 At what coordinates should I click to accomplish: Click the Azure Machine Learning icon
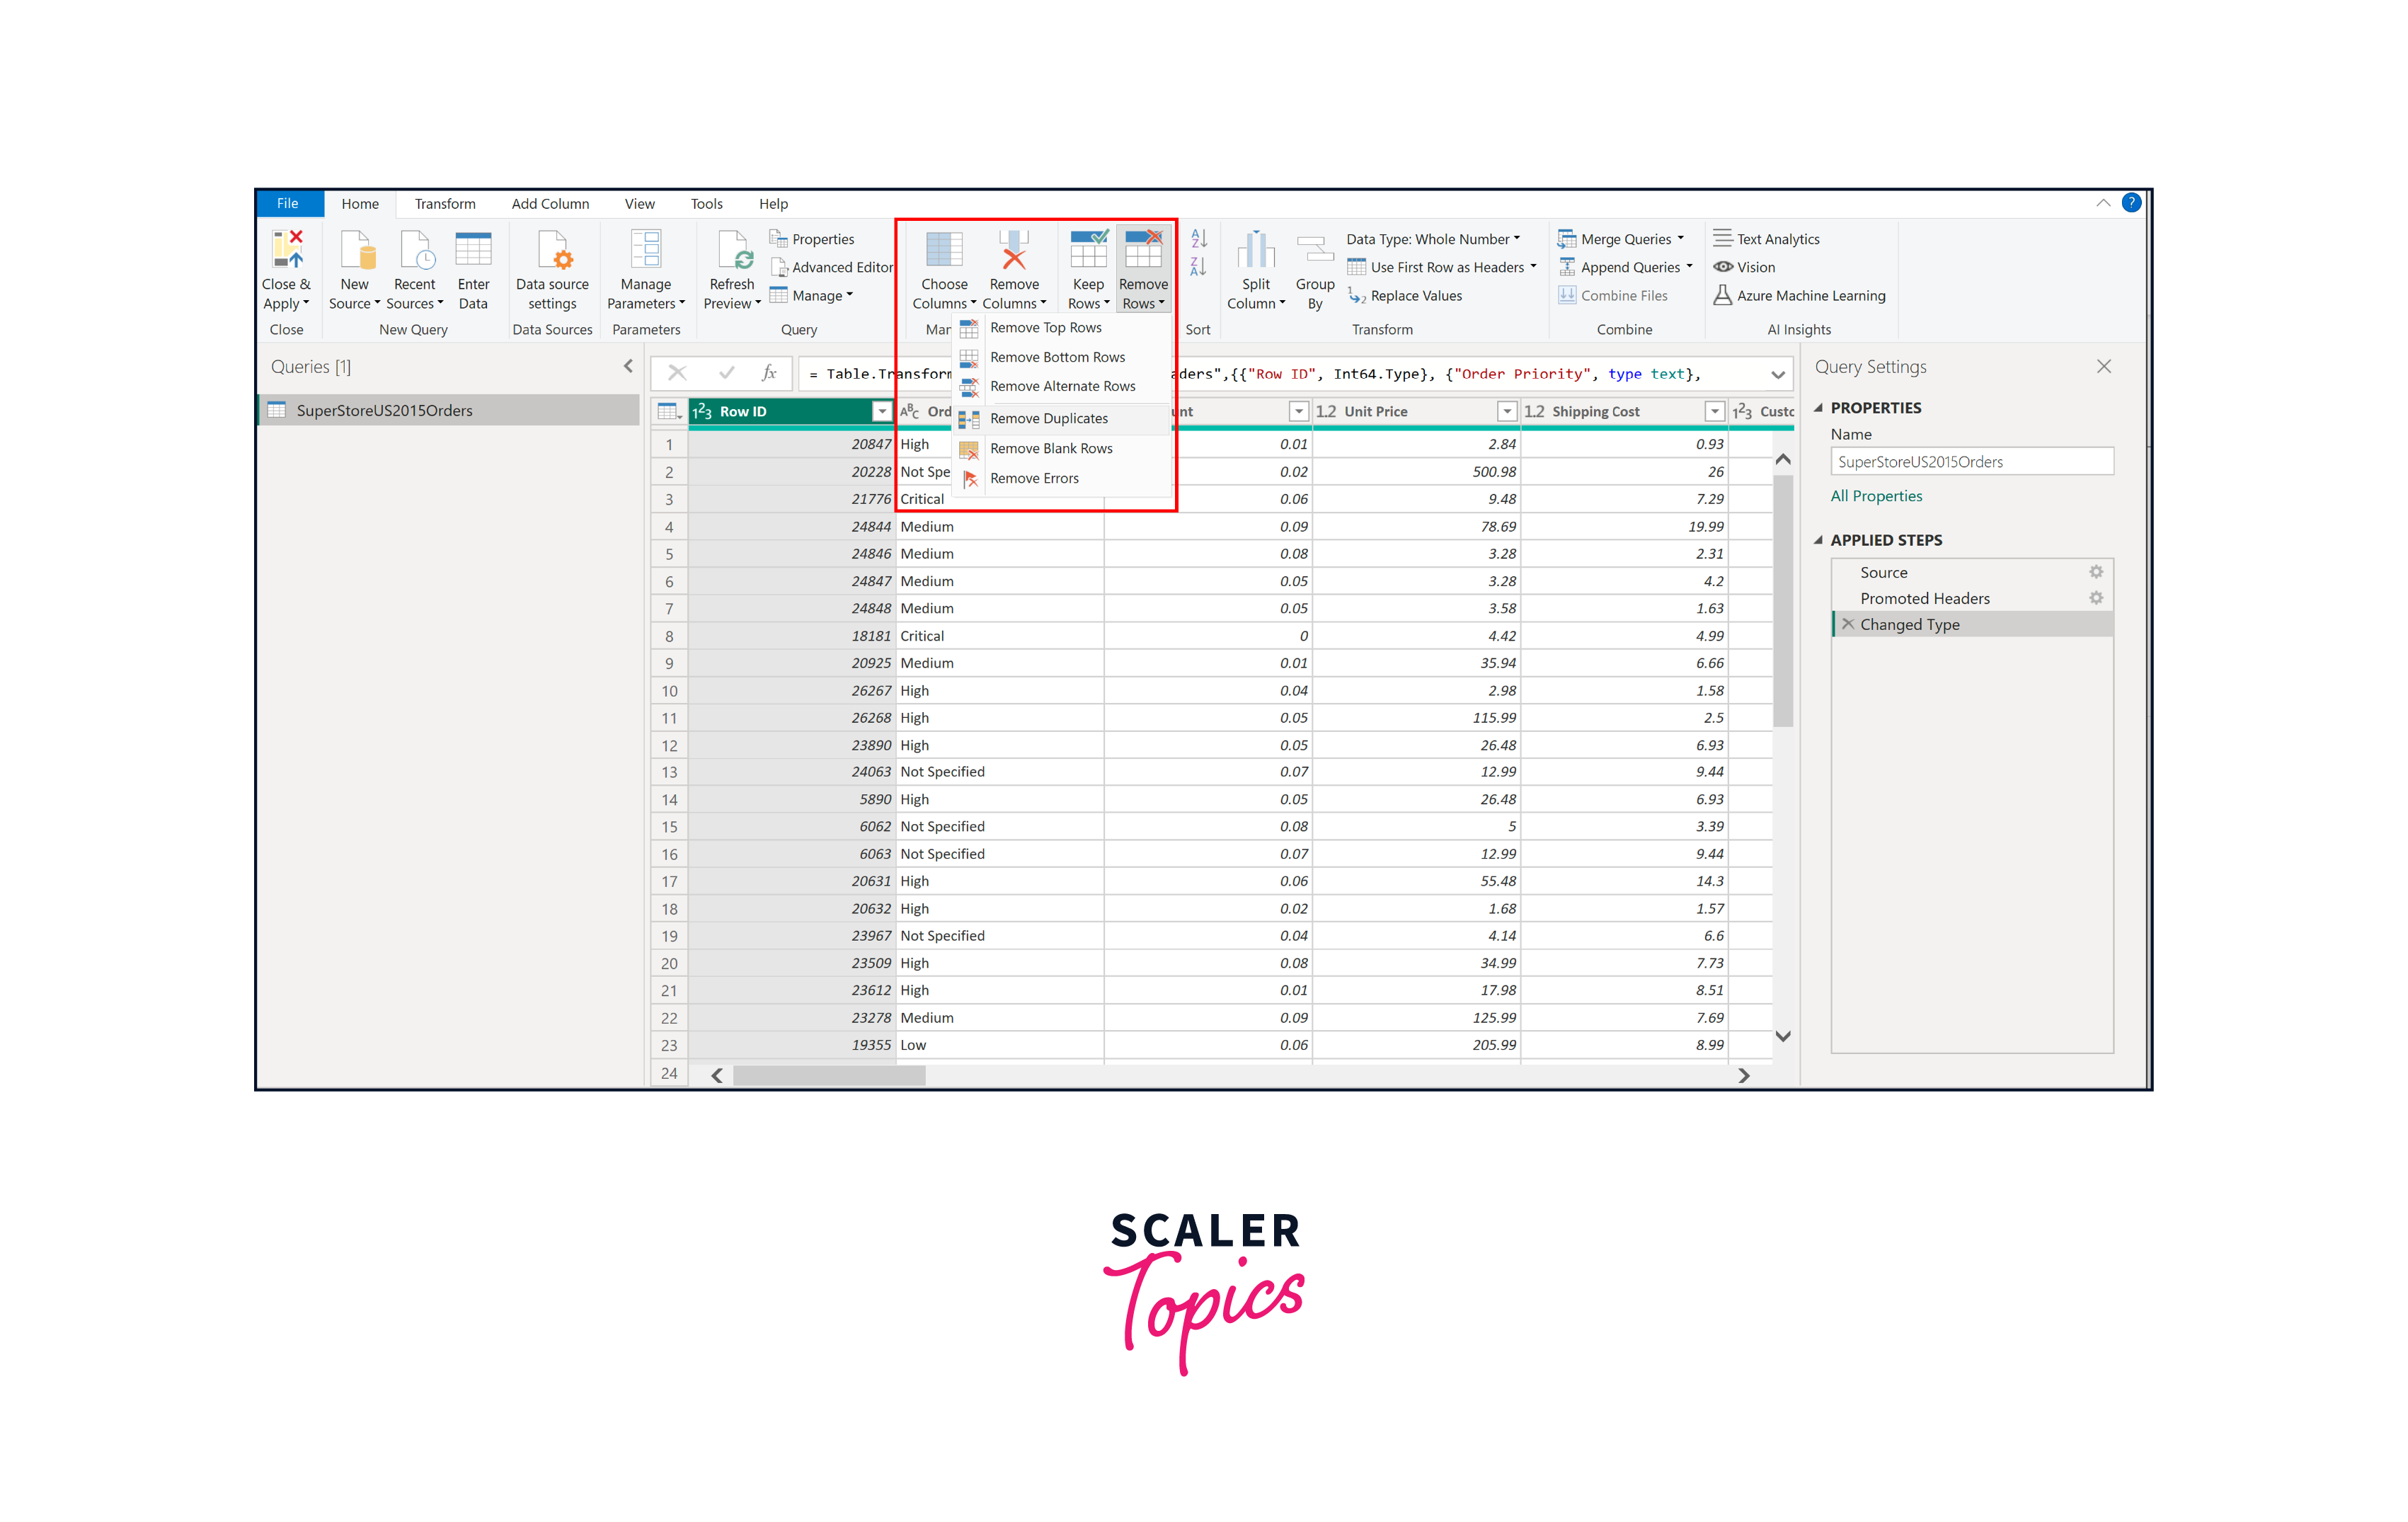click(1800, 295)
